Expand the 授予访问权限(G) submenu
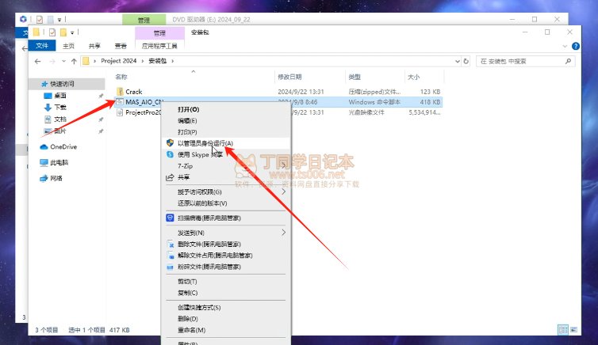 tap(226, 191)
